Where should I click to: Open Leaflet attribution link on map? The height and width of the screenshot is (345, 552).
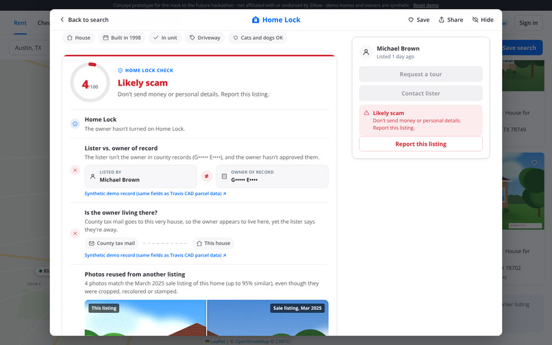215,341
